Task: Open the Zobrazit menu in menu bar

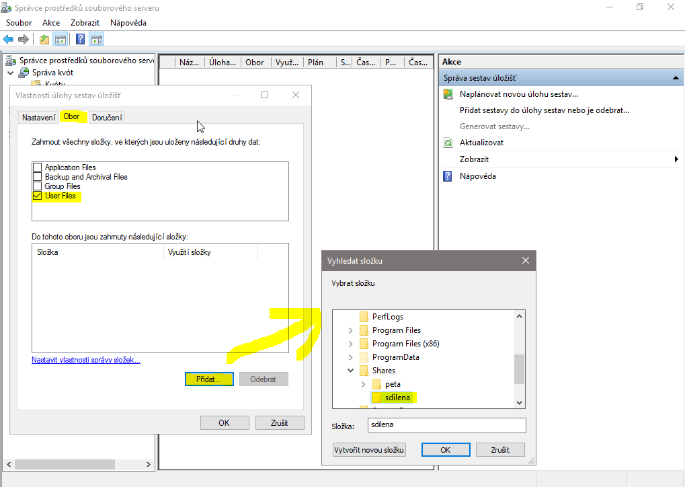Action: click(85, 23)
